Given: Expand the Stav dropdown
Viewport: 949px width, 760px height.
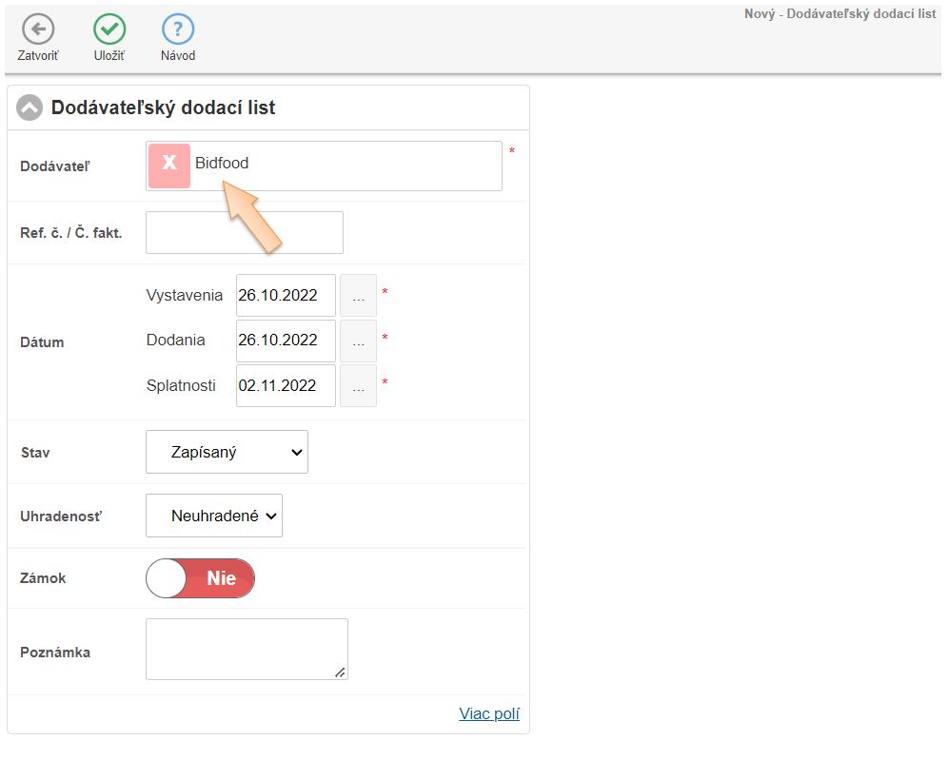Looking at the screenshot, I should click(x=227, y=453).
